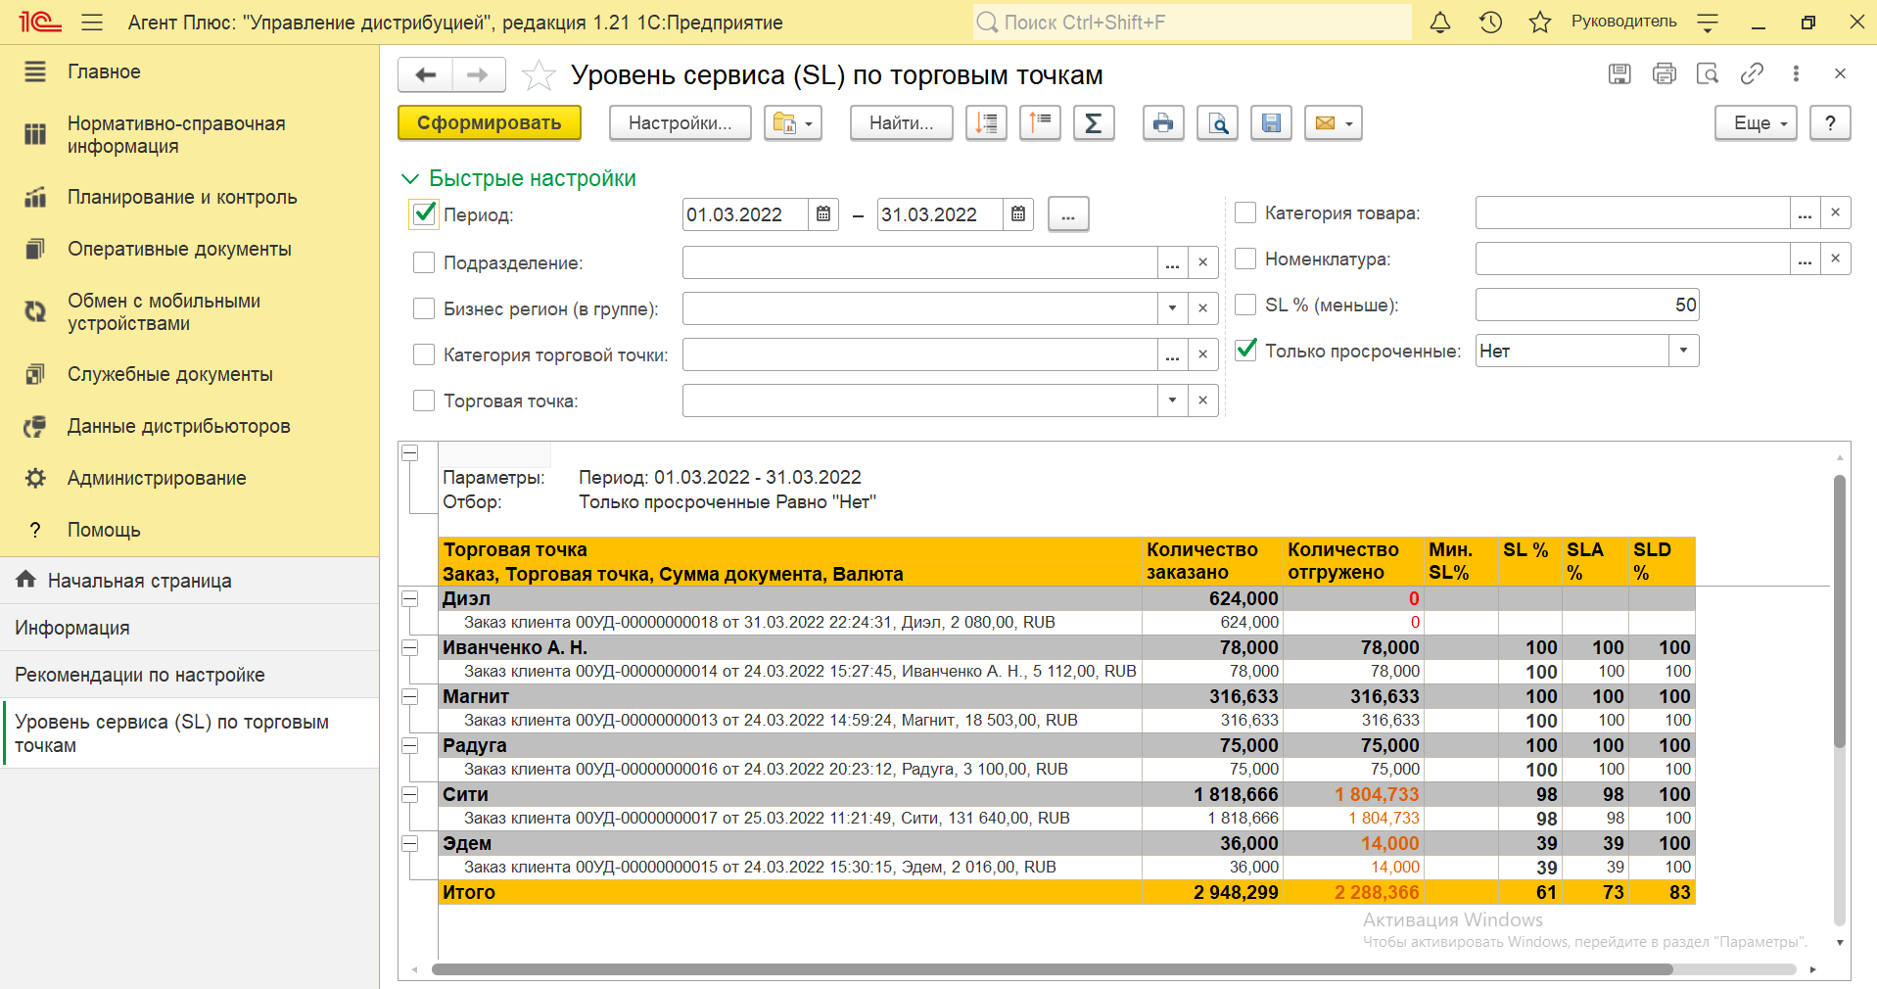Open Администрирование section

coord(189,478)
